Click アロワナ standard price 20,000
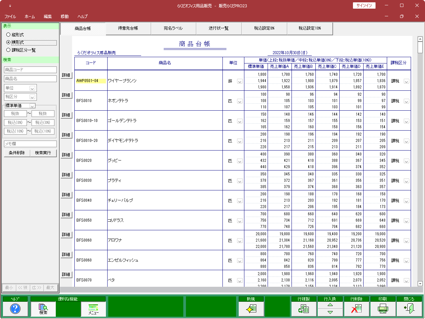Image resolution: width=425 pixels, height=319 pixels. click(261, 234)
